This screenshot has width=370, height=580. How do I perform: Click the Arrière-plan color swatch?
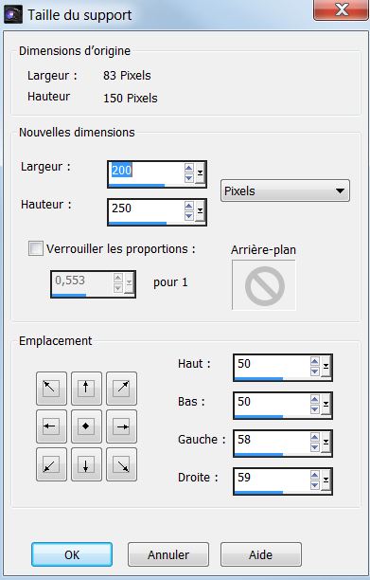pos(264,285)
